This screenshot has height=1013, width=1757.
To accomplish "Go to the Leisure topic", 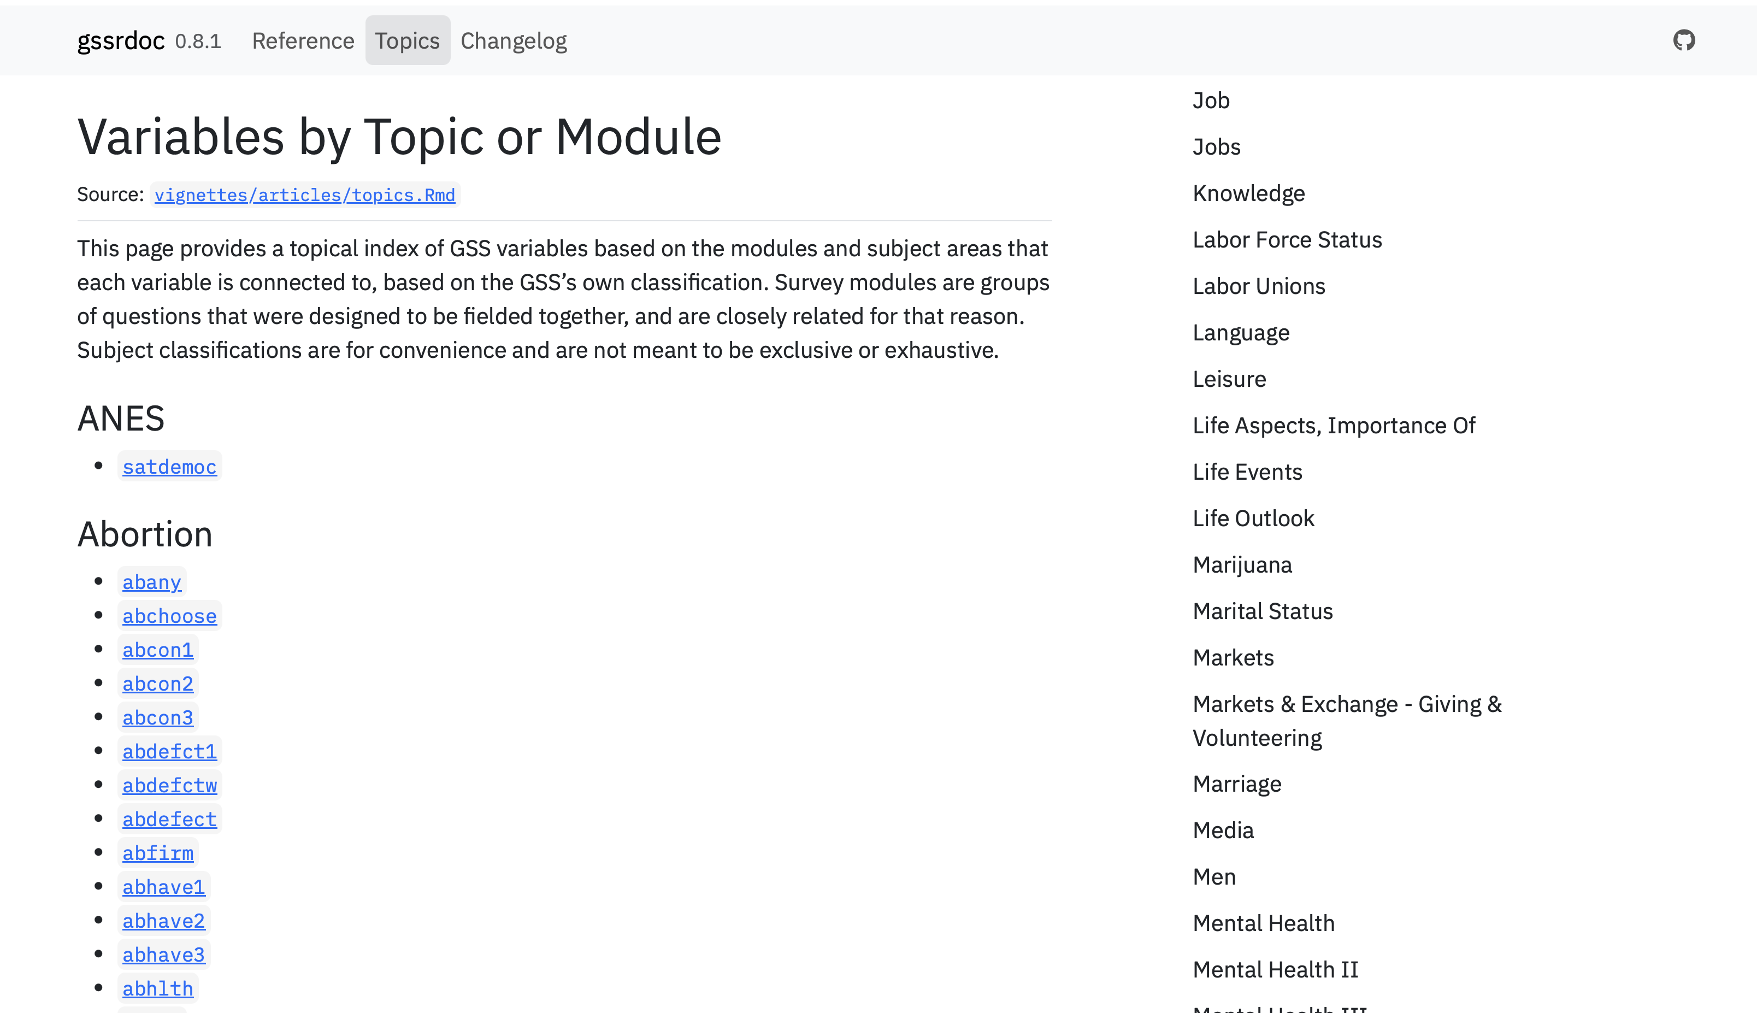I will [1229, 379].
